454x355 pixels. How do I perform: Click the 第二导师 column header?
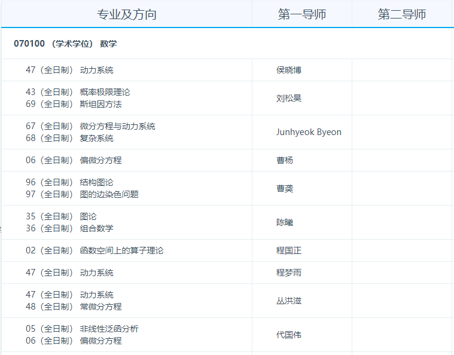pos(402,14)
